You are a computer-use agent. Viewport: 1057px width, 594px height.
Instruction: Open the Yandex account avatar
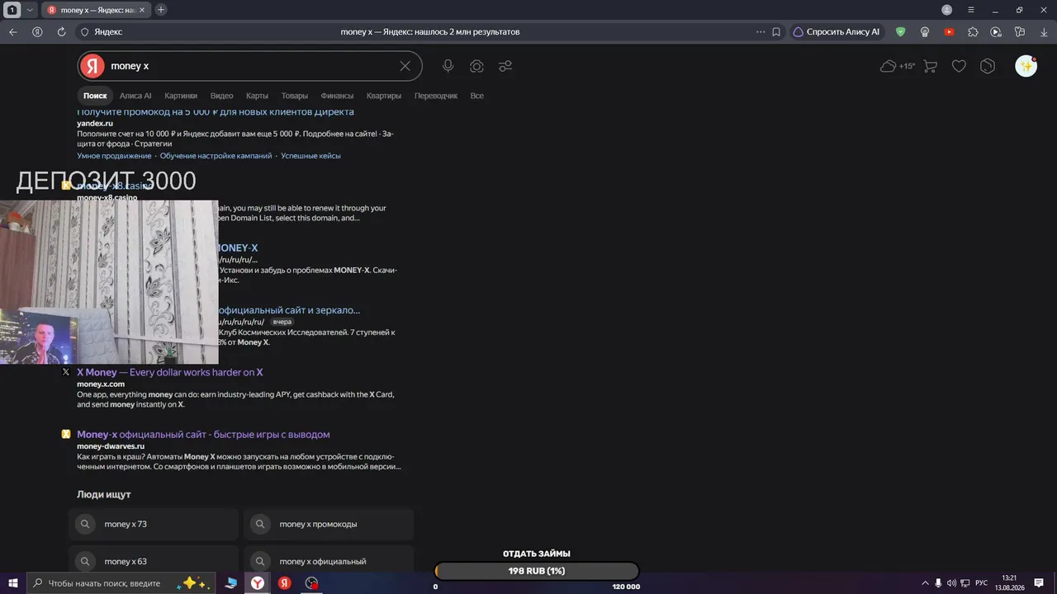(x=1026, y=66)
